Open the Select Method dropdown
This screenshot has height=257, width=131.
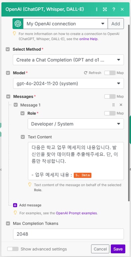[x=68, y=60]
